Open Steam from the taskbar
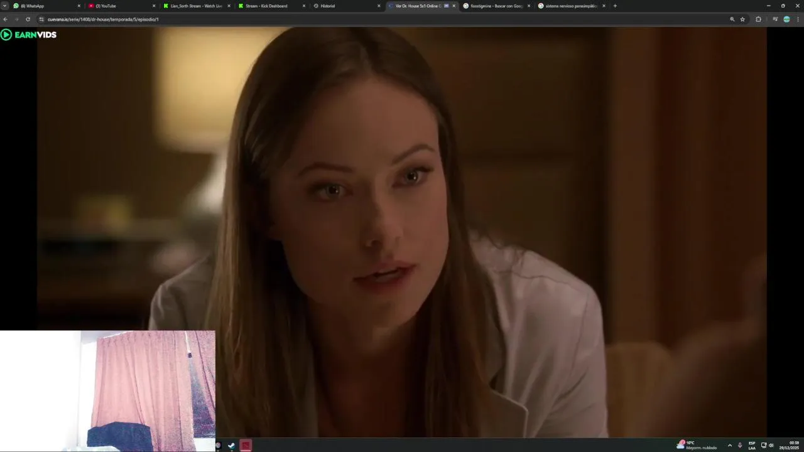Viewport: 804px width, 452px height. click(231, 446)
